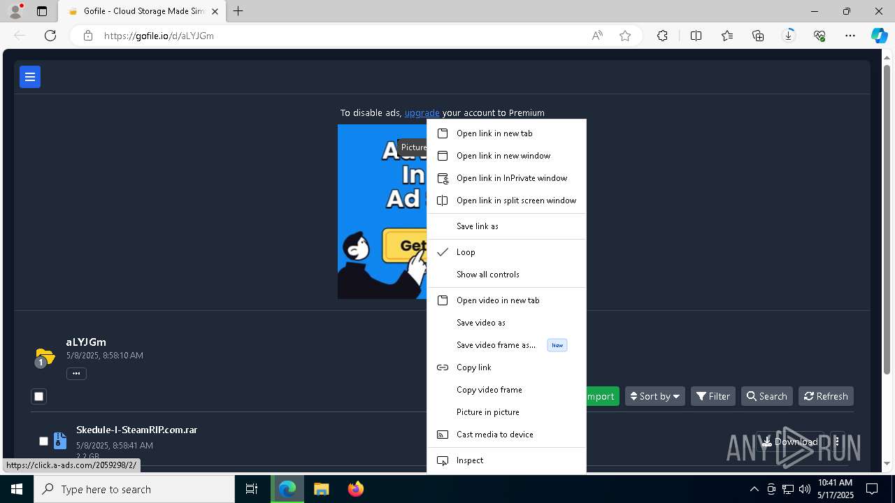Open the Extensions puzzle icon
Viewport: 895px width, 503px height.
pyautogui.click(x=662, y=36)
